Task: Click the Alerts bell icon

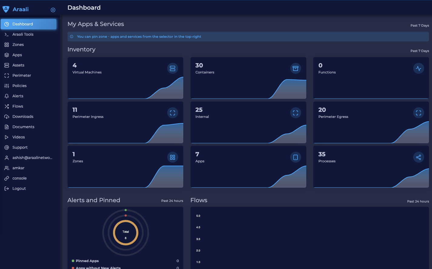Action: pyautogui.click(x=7, y=96)
